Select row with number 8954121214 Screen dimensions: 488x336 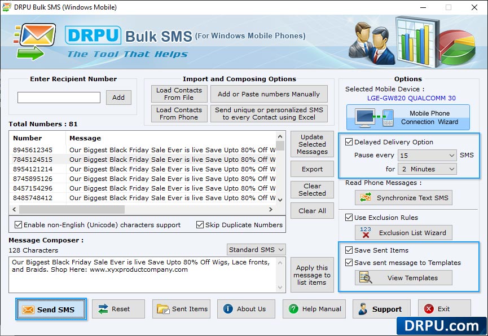click(144, 169)
